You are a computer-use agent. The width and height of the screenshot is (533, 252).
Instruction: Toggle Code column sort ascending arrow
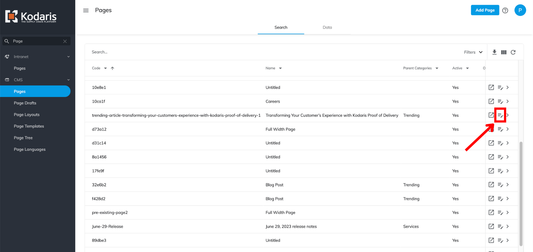coord(113,68)
